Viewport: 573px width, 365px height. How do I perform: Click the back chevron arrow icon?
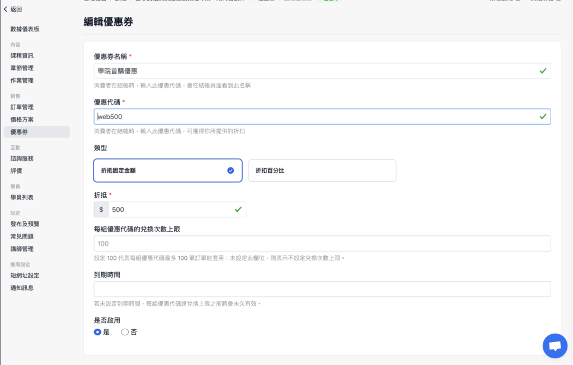coord(6,9)
